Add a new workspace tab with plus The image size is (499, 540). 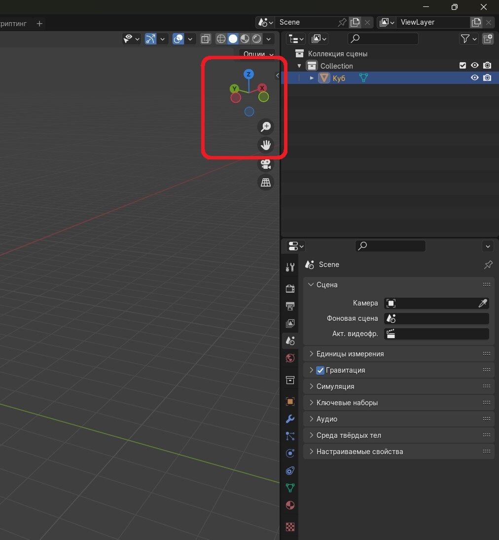click(x=40, y=24)
